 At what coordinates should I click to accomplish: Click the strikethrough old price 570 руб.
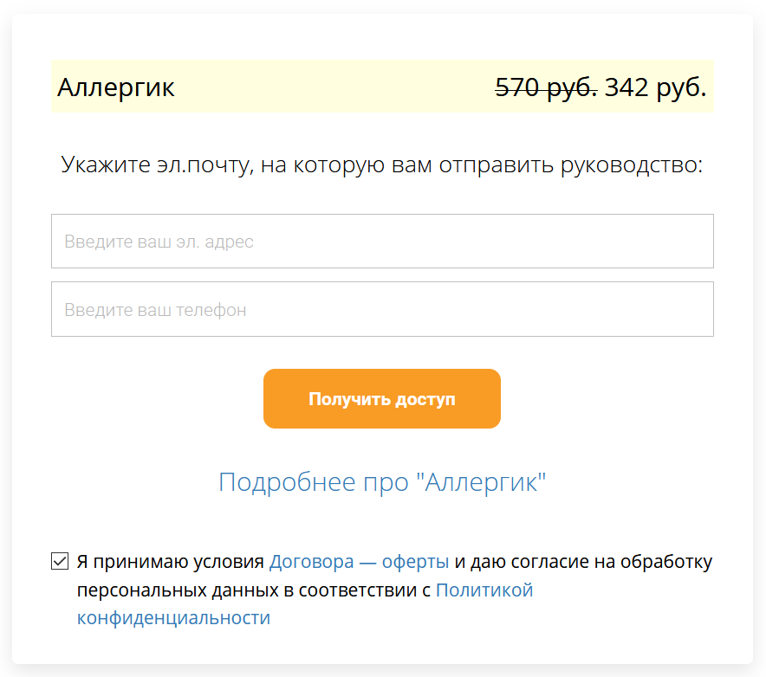pos(545,86)
